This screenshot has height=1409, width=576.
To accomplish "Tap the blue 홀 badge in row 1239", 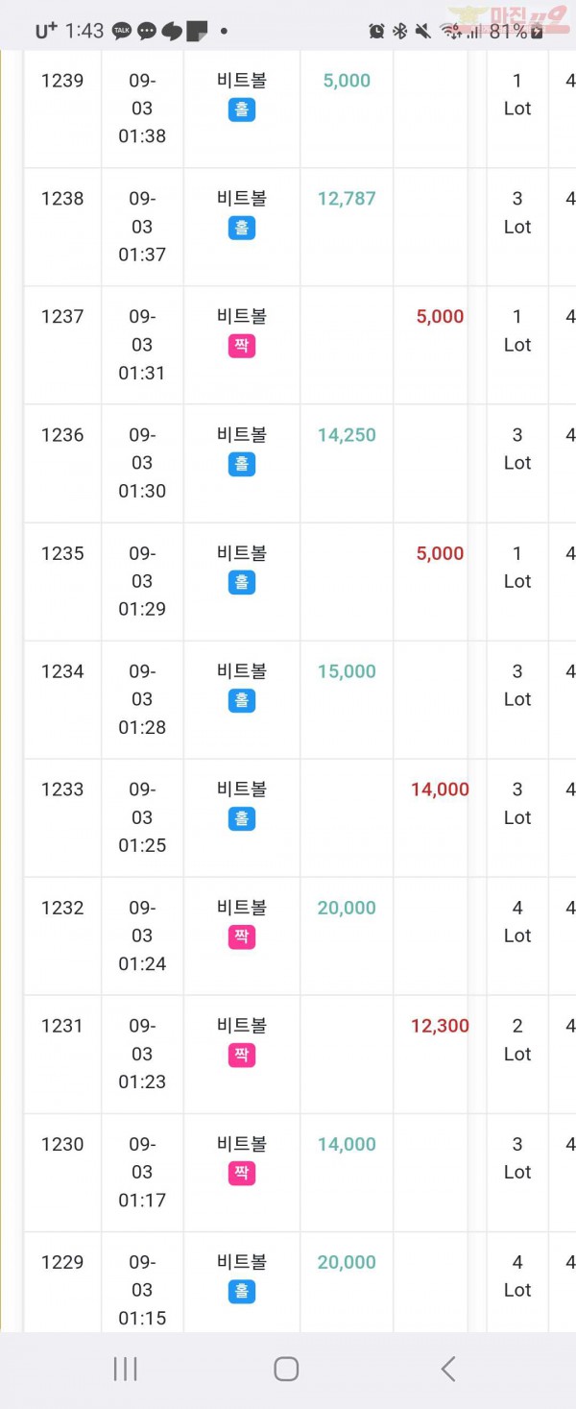I will [x=242, y=109].
